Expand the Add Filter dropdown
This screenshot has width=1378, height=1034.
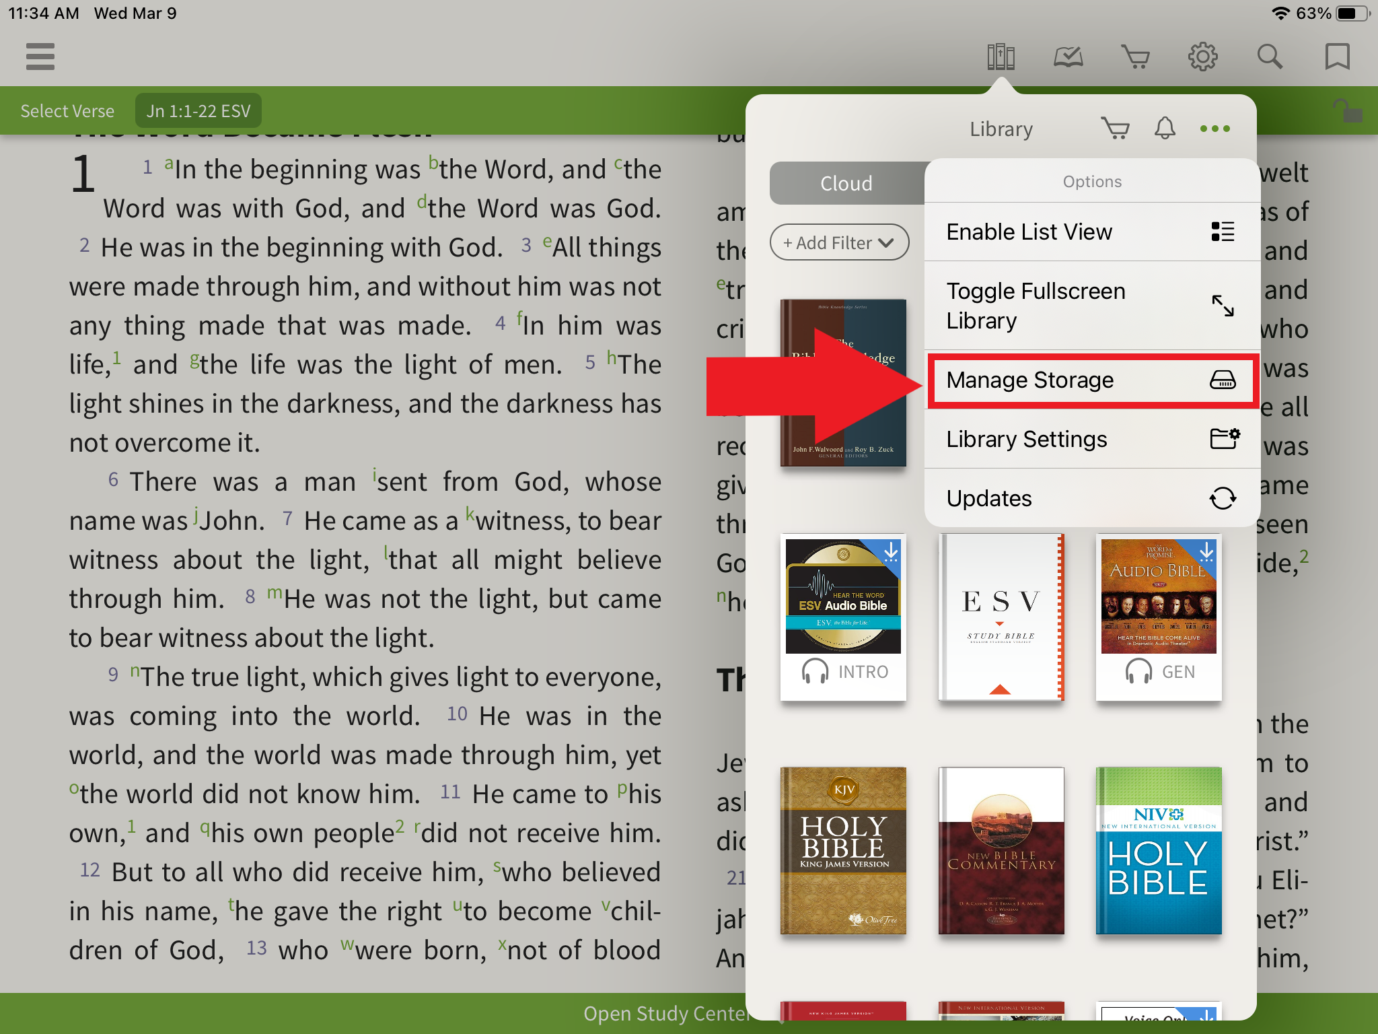839,242
